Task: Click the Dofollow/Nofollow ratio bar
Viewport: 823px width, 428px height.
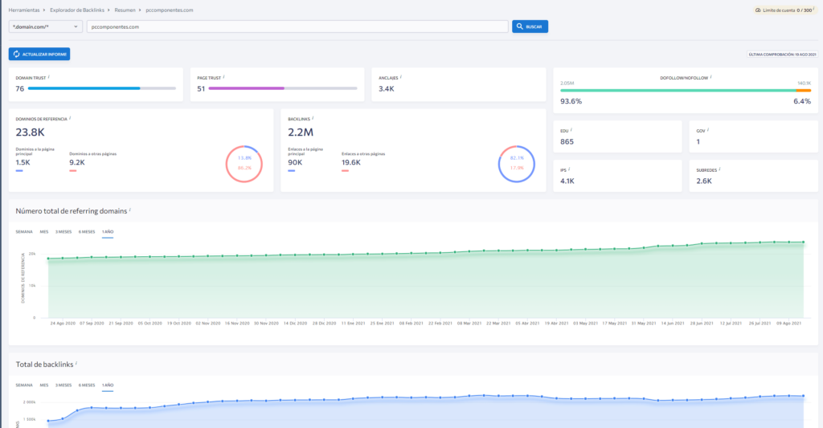Action: [686, 90]
